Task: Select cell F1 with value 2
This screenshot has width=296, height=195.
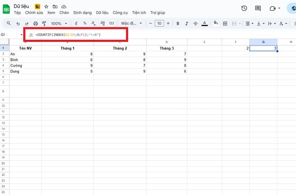Action: coord(236,48)
